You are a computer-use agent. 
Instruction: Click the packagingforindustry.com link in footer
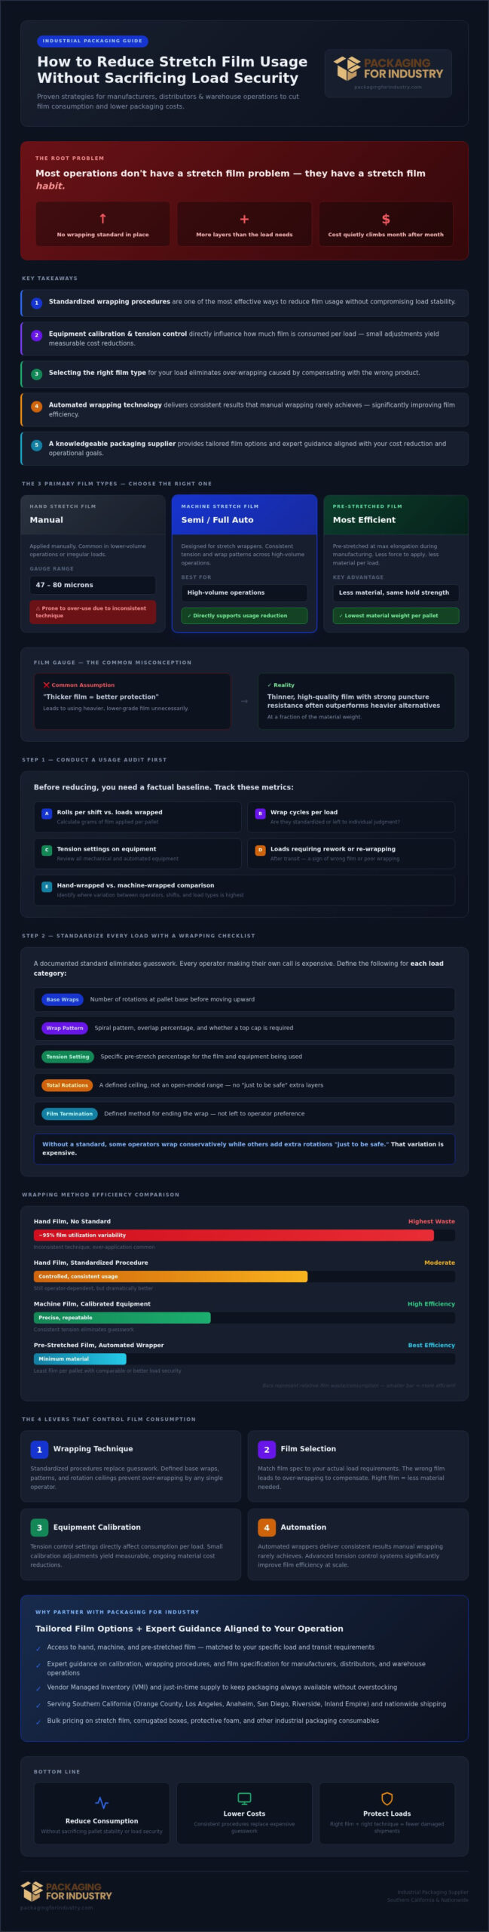click(x=57, y=1907)
